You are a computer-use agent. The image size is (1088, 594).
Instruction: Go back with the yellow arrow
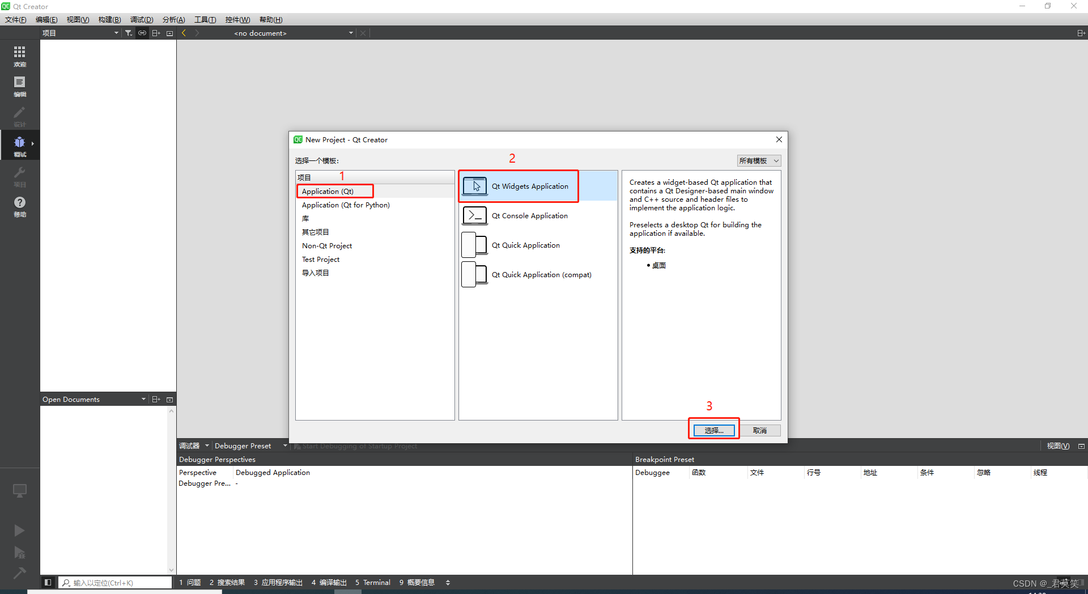(184, 33)
